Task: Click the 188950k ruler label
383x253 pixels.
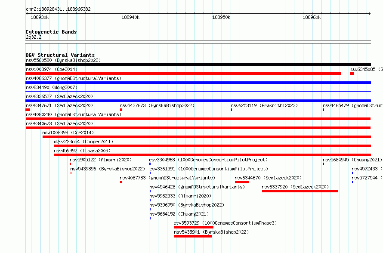Action: [x=221, y=17]
